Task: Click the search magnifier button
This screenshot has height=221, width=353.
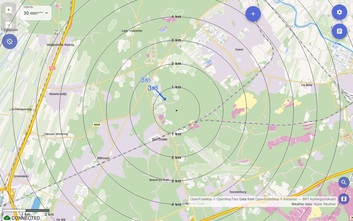Action: point(344,182)
